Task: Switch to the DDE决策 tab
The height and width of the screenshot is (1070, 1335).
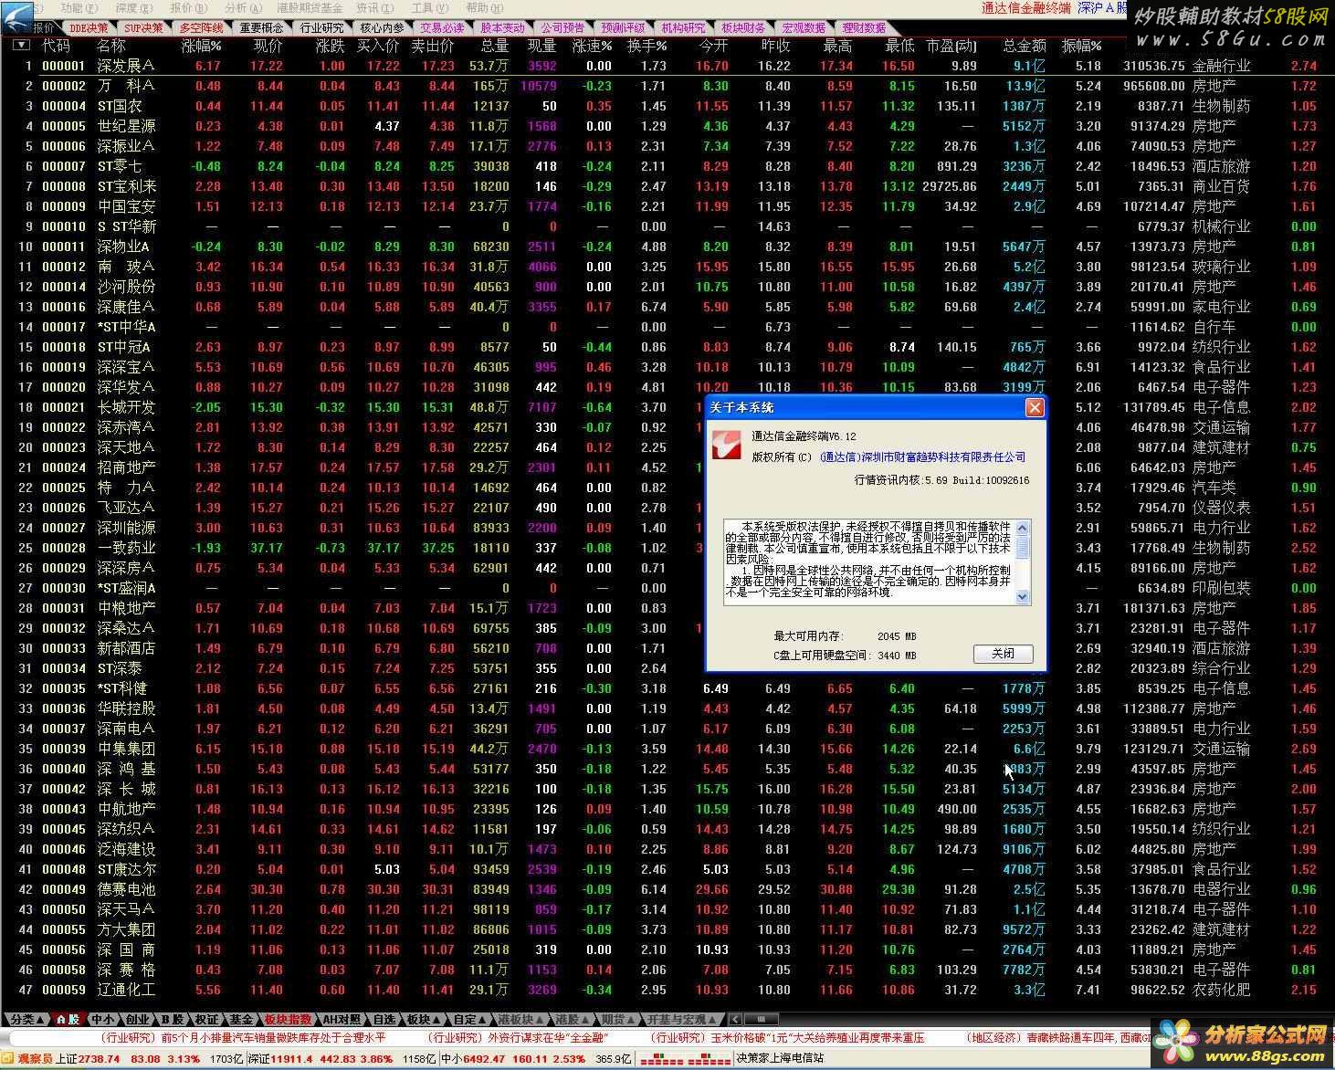Action: pyautogui.click(x=89, y=28)
